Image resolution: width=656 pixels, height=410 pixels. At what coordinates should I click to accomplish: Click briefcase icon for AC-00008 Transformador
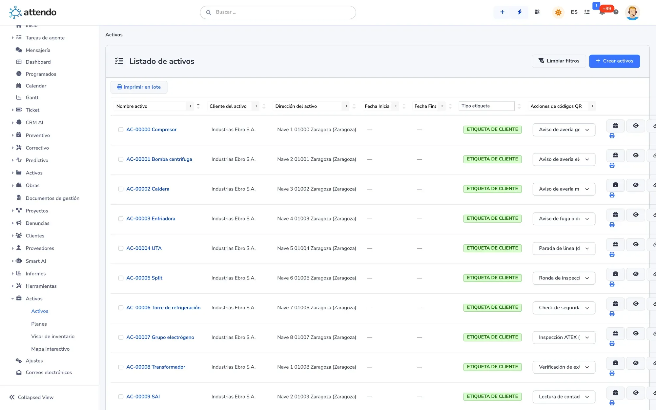point(615,363)
